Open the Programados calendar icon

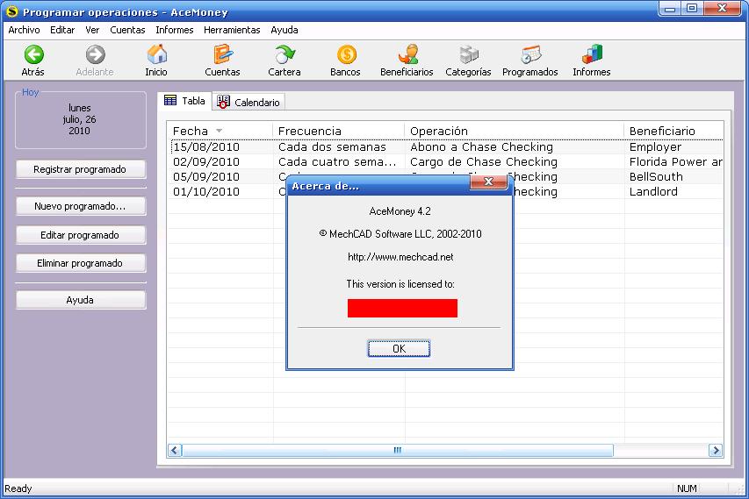[530, 54]
